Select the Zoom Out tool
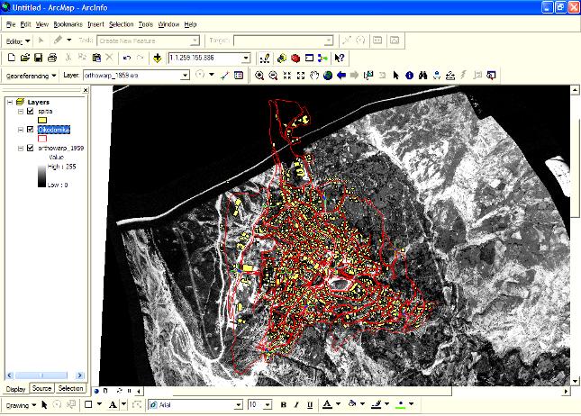 click(x=273, y=76)
